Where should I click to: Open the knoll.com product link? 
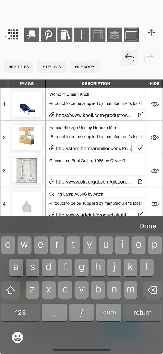94,115
